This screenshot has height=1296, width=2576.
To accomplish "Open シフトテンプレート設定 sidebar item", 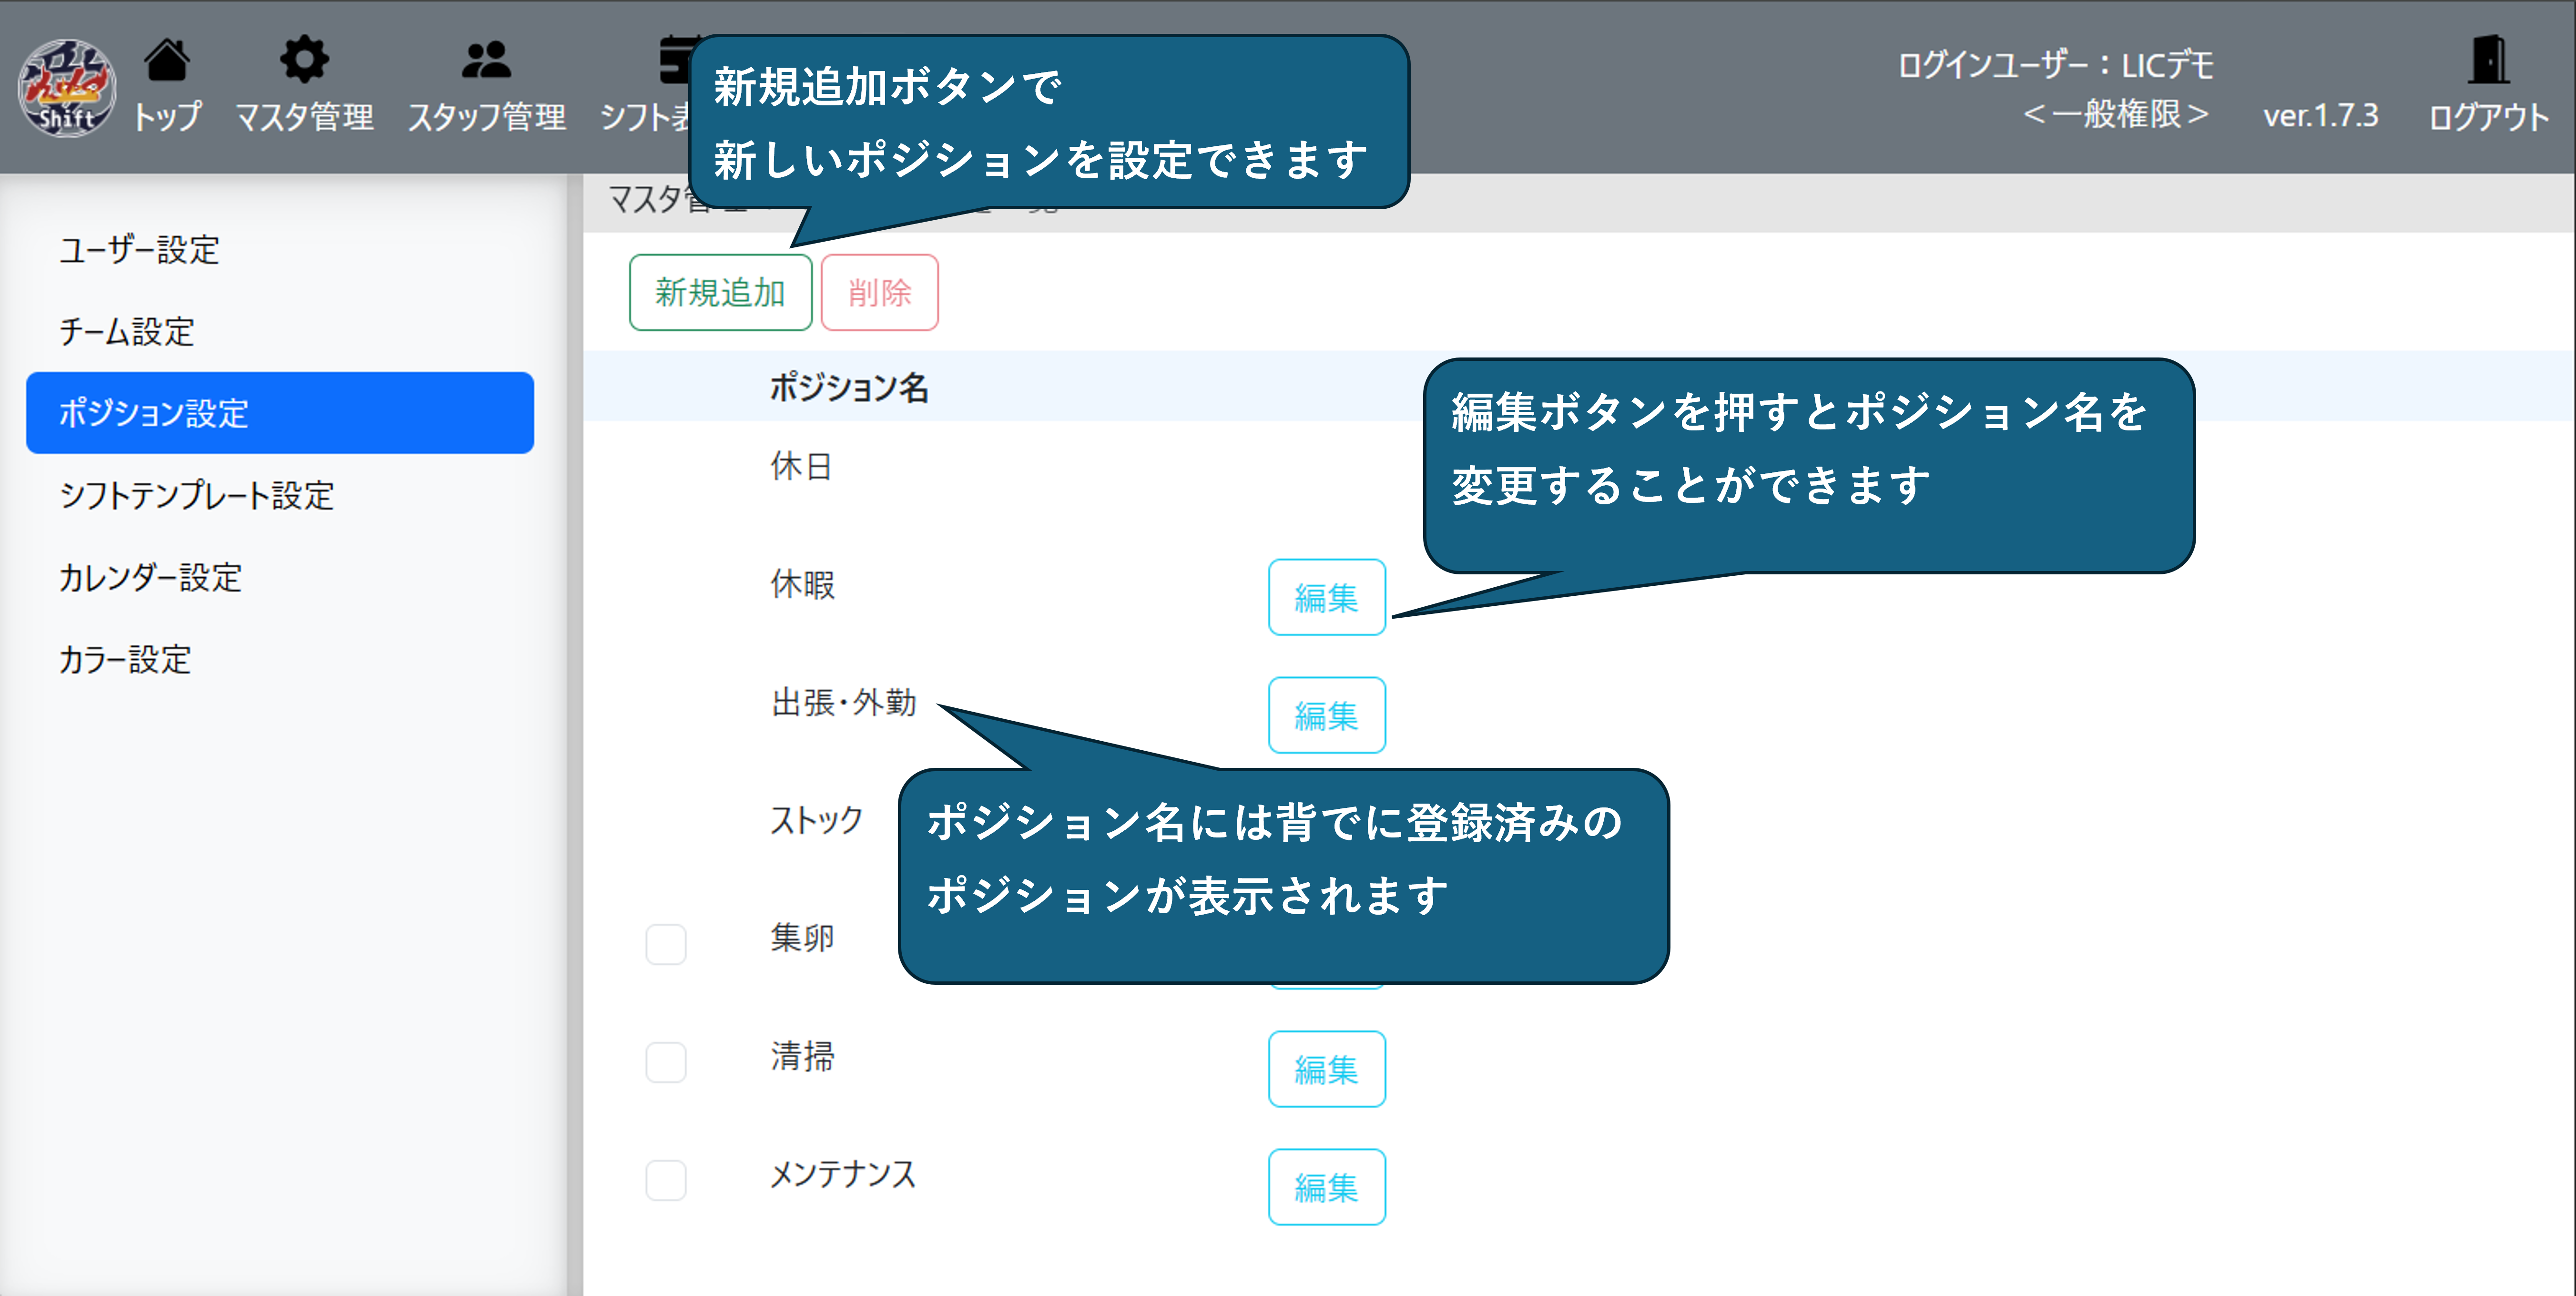I will click(x=196, y=495).
